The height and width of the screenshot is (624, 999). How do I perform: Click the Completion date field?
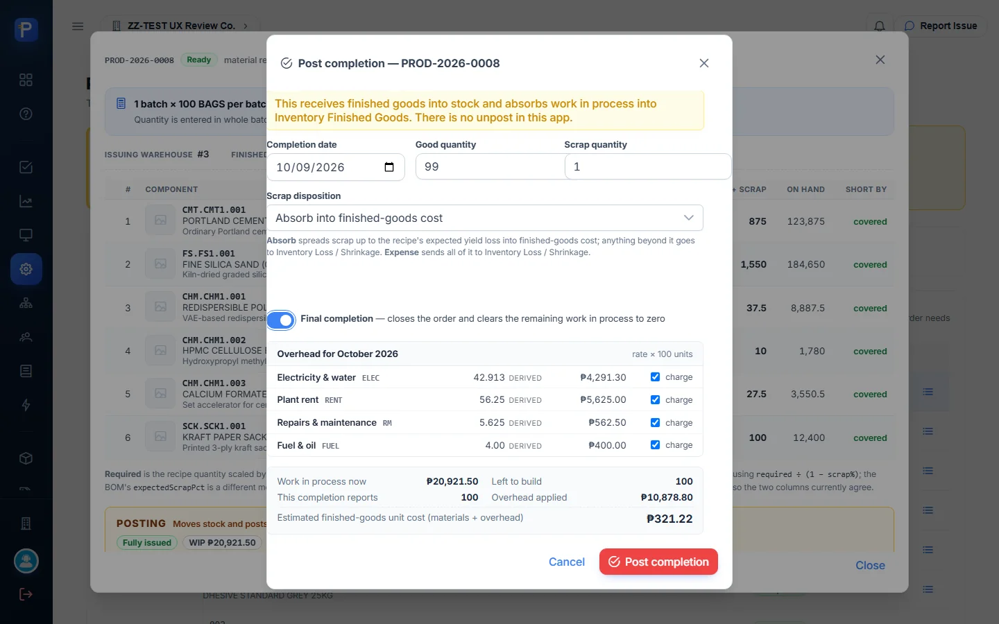click(x=336, y=167)
